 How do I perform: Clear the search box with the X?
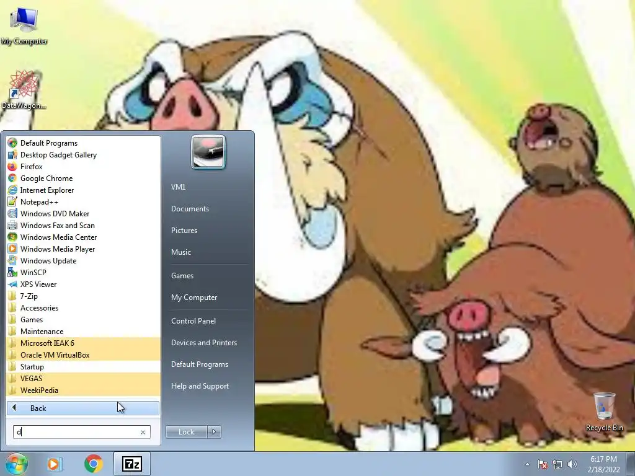point(143,432)
